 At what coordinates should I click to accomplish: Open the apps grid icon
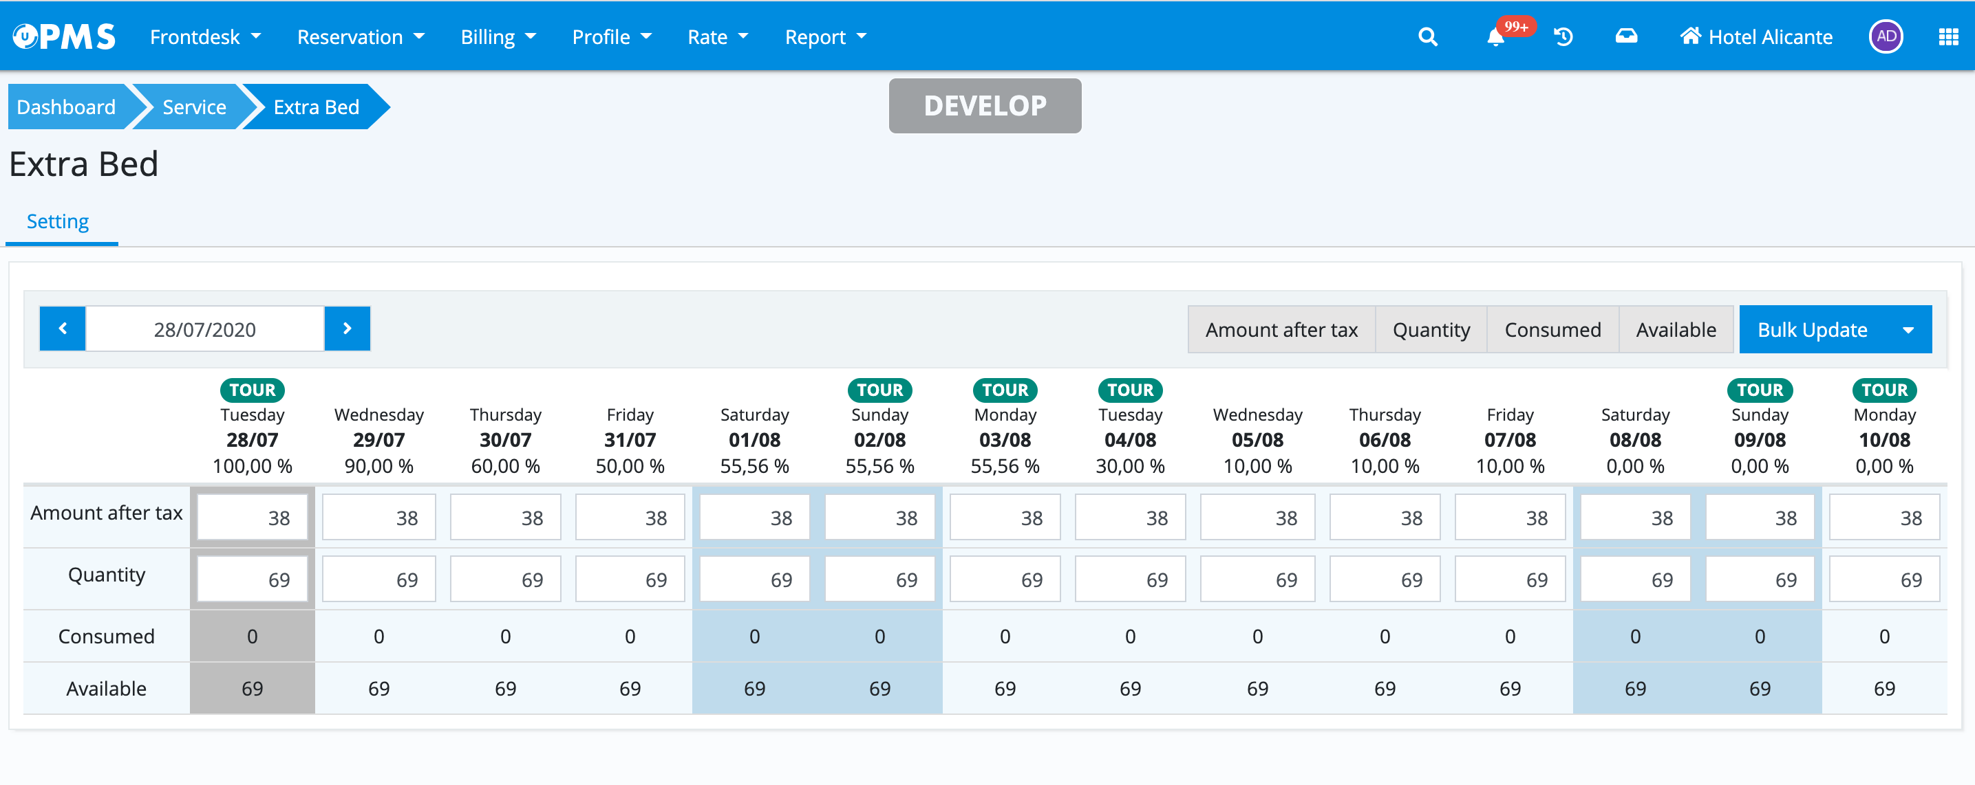[x=1948, y=36]
